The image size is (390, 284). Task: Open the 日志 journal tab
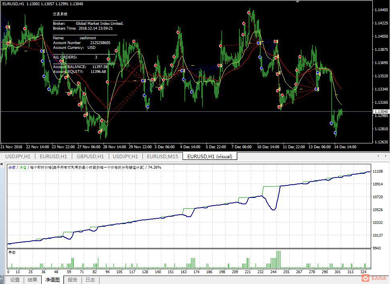click(90, 280)
